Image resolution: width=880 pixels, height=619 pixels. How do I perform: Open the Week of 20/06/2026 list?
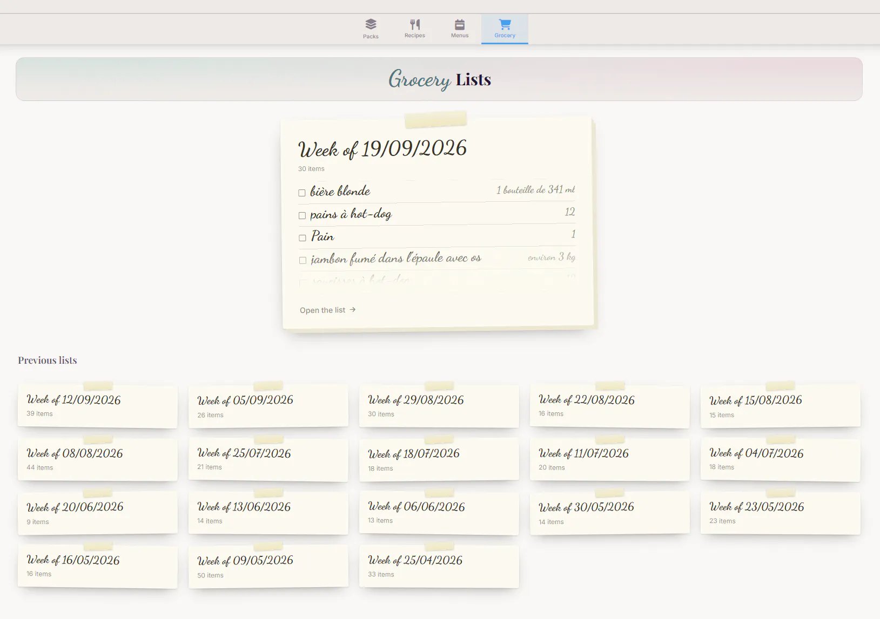tap(98, 513)
